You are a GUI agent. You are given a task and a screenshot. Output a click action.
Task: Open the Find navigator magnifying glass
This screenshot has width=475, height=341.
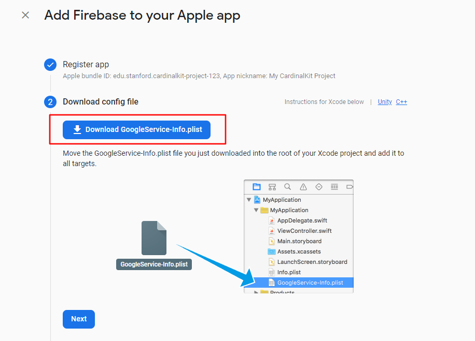click(x=288, y=186)
